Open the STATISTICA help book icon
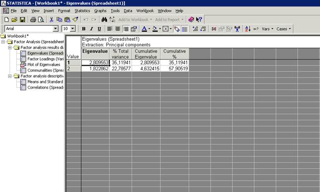The image size is (320, 192). [191, 20]
